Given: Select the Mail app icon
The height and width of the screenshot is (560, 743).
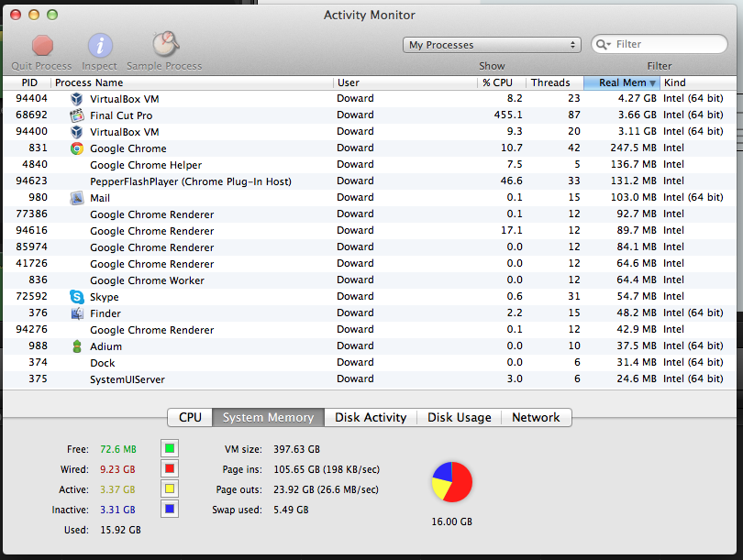Looking at the screenshot, I should (x=76, y=198).
